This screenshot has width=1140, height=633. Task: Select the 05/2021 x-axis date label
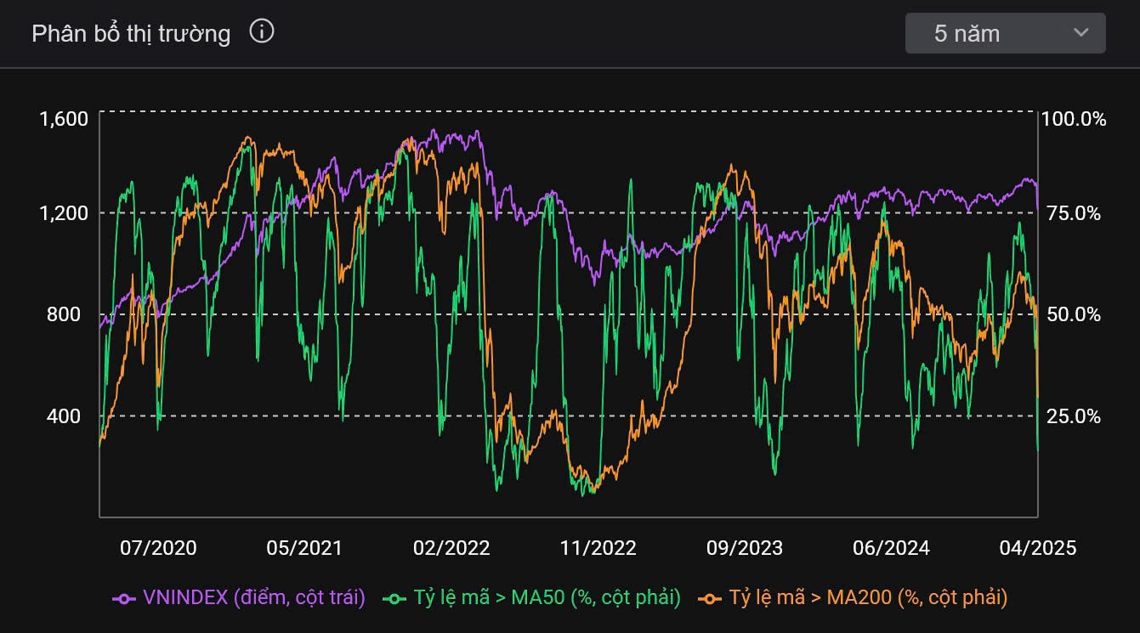[x=304, y=548]
